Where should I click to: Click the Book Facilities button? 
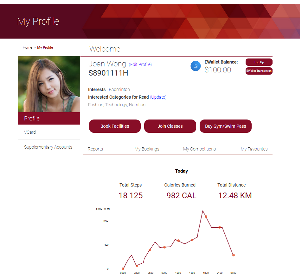click(x=115, y=126)
